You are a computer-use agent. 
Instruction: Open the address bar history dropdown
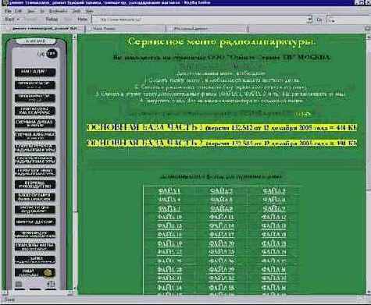point(309,20)
